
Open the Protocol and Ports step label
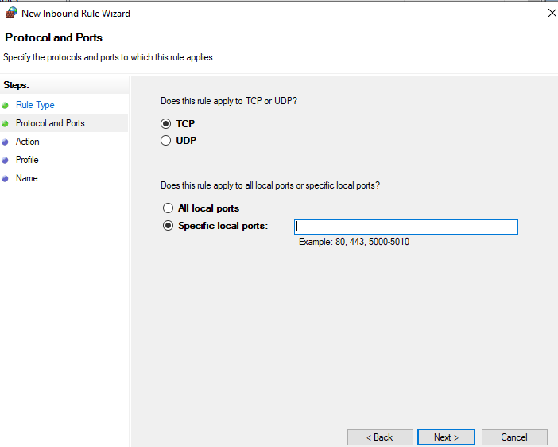(50, 123)
